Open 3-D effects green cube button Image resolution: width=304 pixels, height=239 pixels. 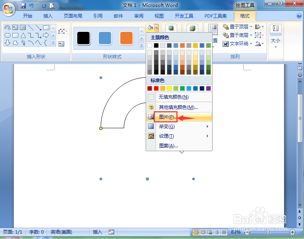coord(192,28)
